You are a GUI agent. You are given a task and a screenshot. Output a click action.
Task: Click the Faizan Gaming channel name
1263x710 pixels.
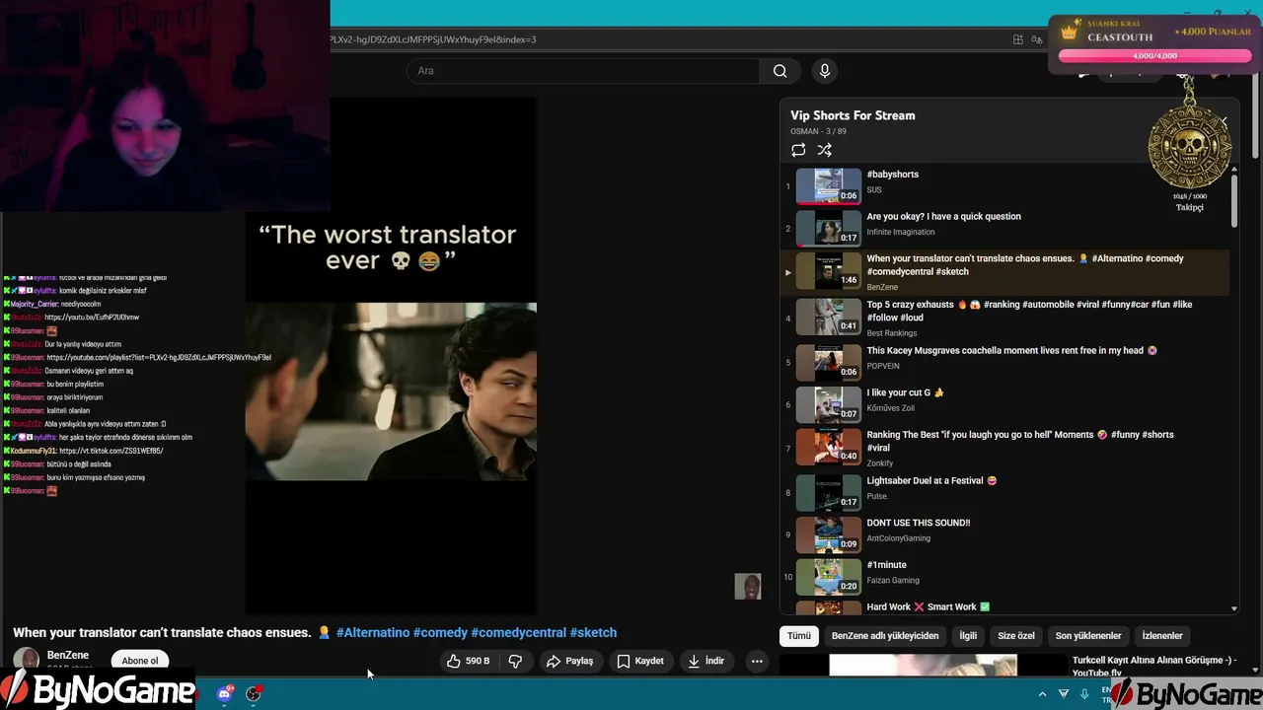click(892, 581)
